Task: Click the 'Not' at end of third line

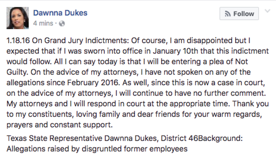Action: (x=242, y=62)
